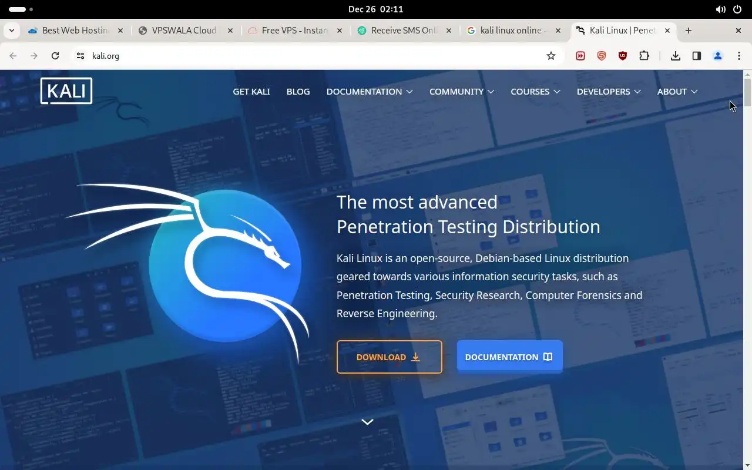Close the kali linux online tab

[x=558, y=31]
